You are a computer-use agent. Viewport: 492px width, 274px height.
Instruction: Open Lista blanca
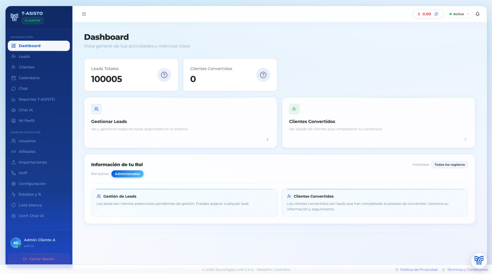(39, 205)
